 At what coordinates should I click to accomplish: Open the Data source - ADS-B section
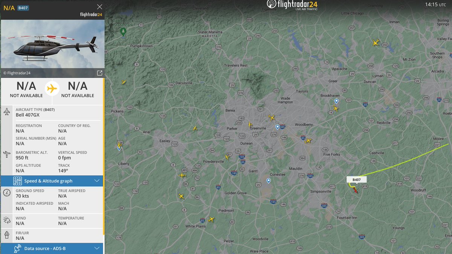click(x=52, y=248)
